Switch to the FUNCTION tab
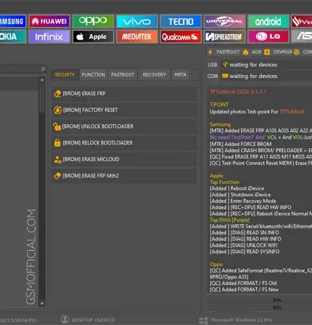Image resolution: width=312 pixels, height=325 pixels. (x=93, y=75)
